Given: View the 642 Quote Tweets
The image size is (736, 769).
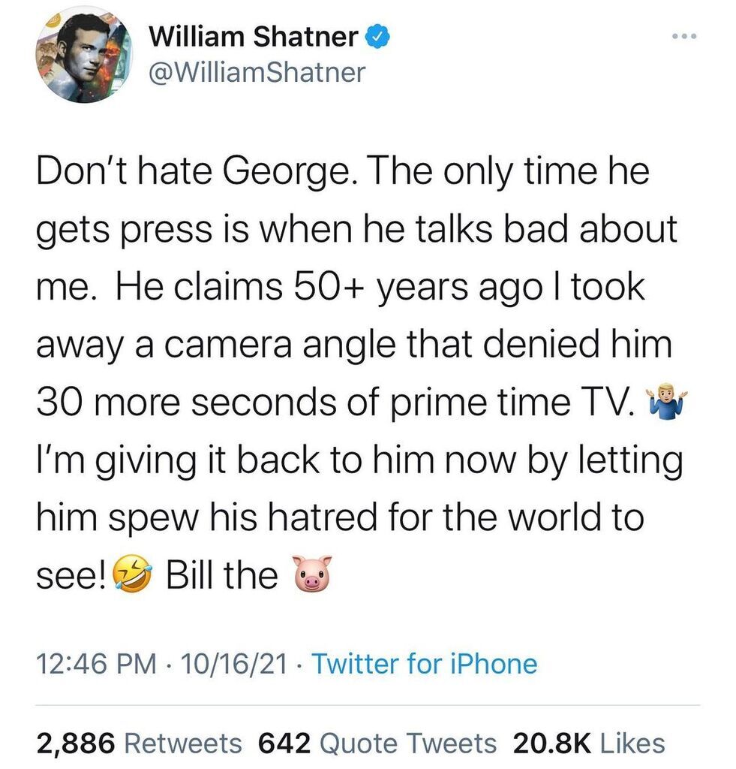Looking at the screenshot, I should pos(377,743).
